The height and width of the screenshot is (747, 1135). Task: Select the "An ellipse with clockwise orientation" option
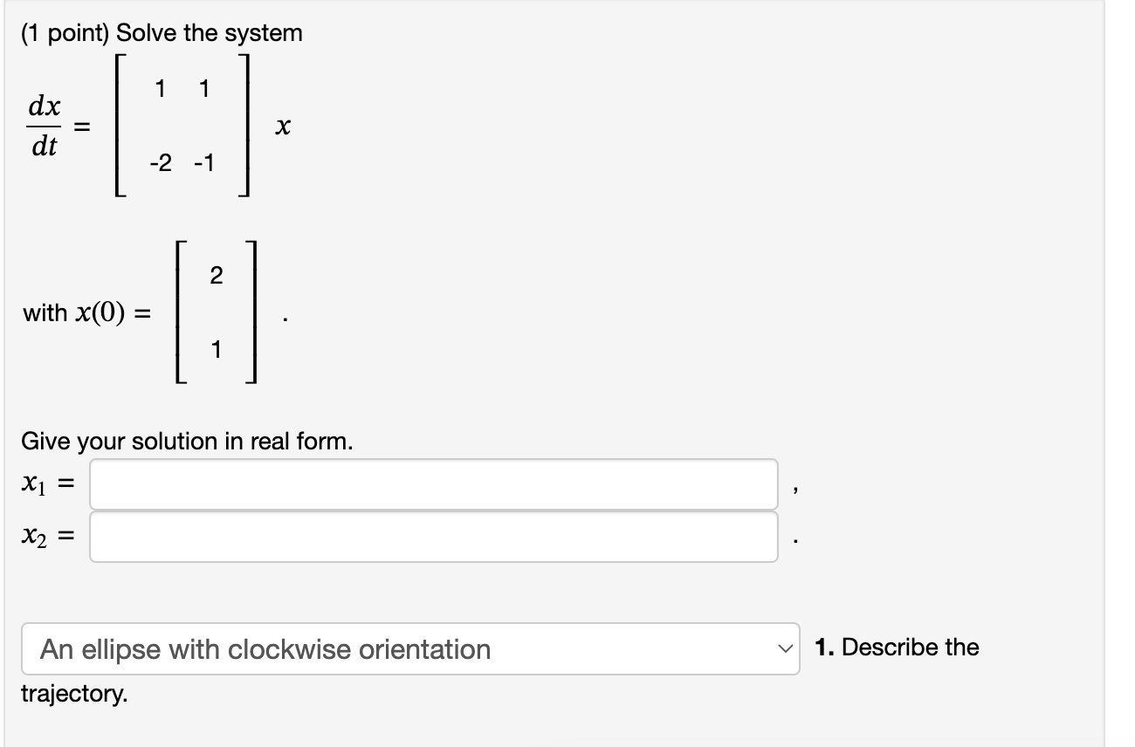260,649
